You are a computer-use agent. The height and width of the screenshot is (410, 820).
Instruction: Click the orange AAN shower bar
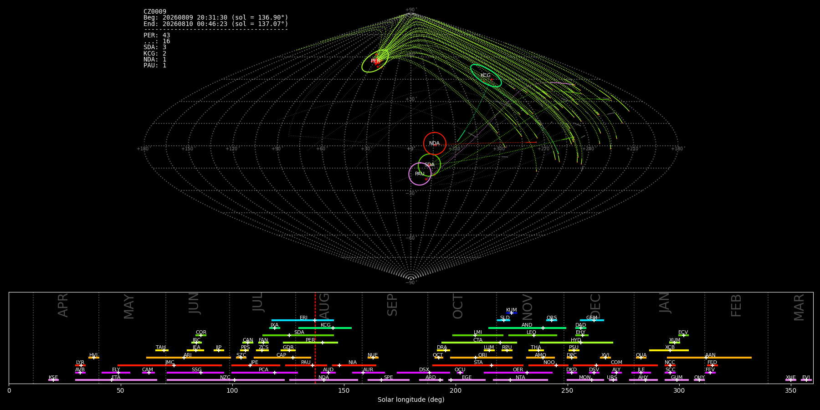709,358
